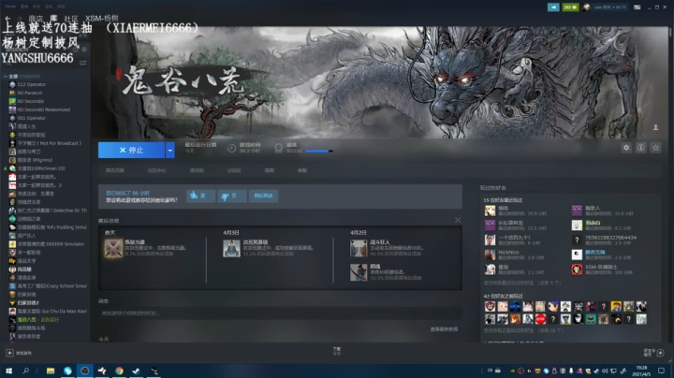
Task: Click the user avatar in the title bar
Action: pos(586,7)
